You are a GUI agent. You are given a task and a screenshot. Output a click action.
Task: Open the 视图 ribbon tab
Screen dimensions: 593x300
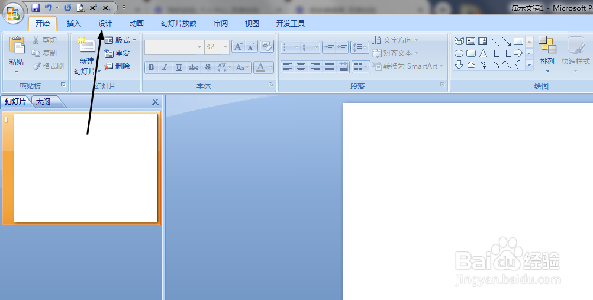point(252,24)
